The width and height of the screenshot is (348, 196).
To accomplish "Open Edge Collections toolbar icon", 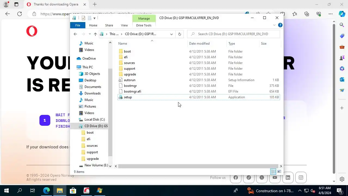I will [307, 14].
